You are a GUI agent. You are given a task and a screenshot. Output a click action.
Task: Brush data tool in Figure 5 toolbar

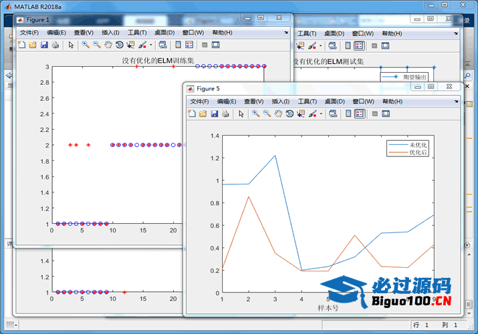point(312,114)
